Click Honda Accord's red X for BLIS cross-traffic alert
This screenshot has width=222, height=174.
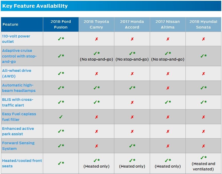(132, 102)
